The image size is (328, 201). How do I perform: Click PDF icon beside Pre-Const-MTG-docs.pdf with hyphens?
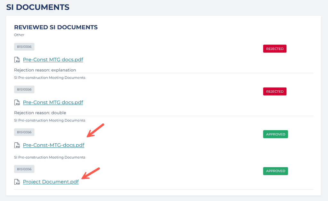pos(17,145)
